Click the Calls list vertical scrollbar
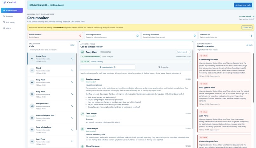Viewport: 256px width, 148px height. 76,91
